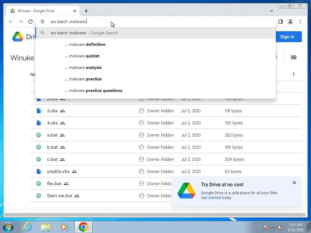Click '282 bytes' size in a.bat row

pos(234,135)
